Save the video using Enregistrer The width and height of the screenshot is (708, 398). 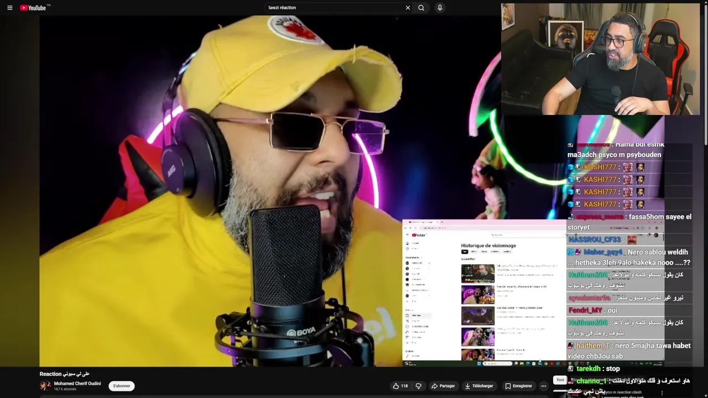(x=518, y=386)
